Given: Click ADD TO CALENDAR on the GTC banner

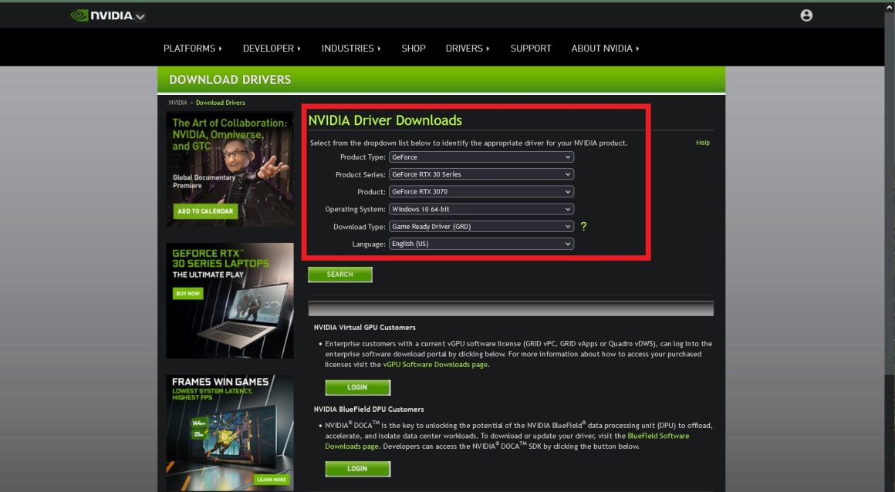Looking at the screenshot, I should coord(205,211).
